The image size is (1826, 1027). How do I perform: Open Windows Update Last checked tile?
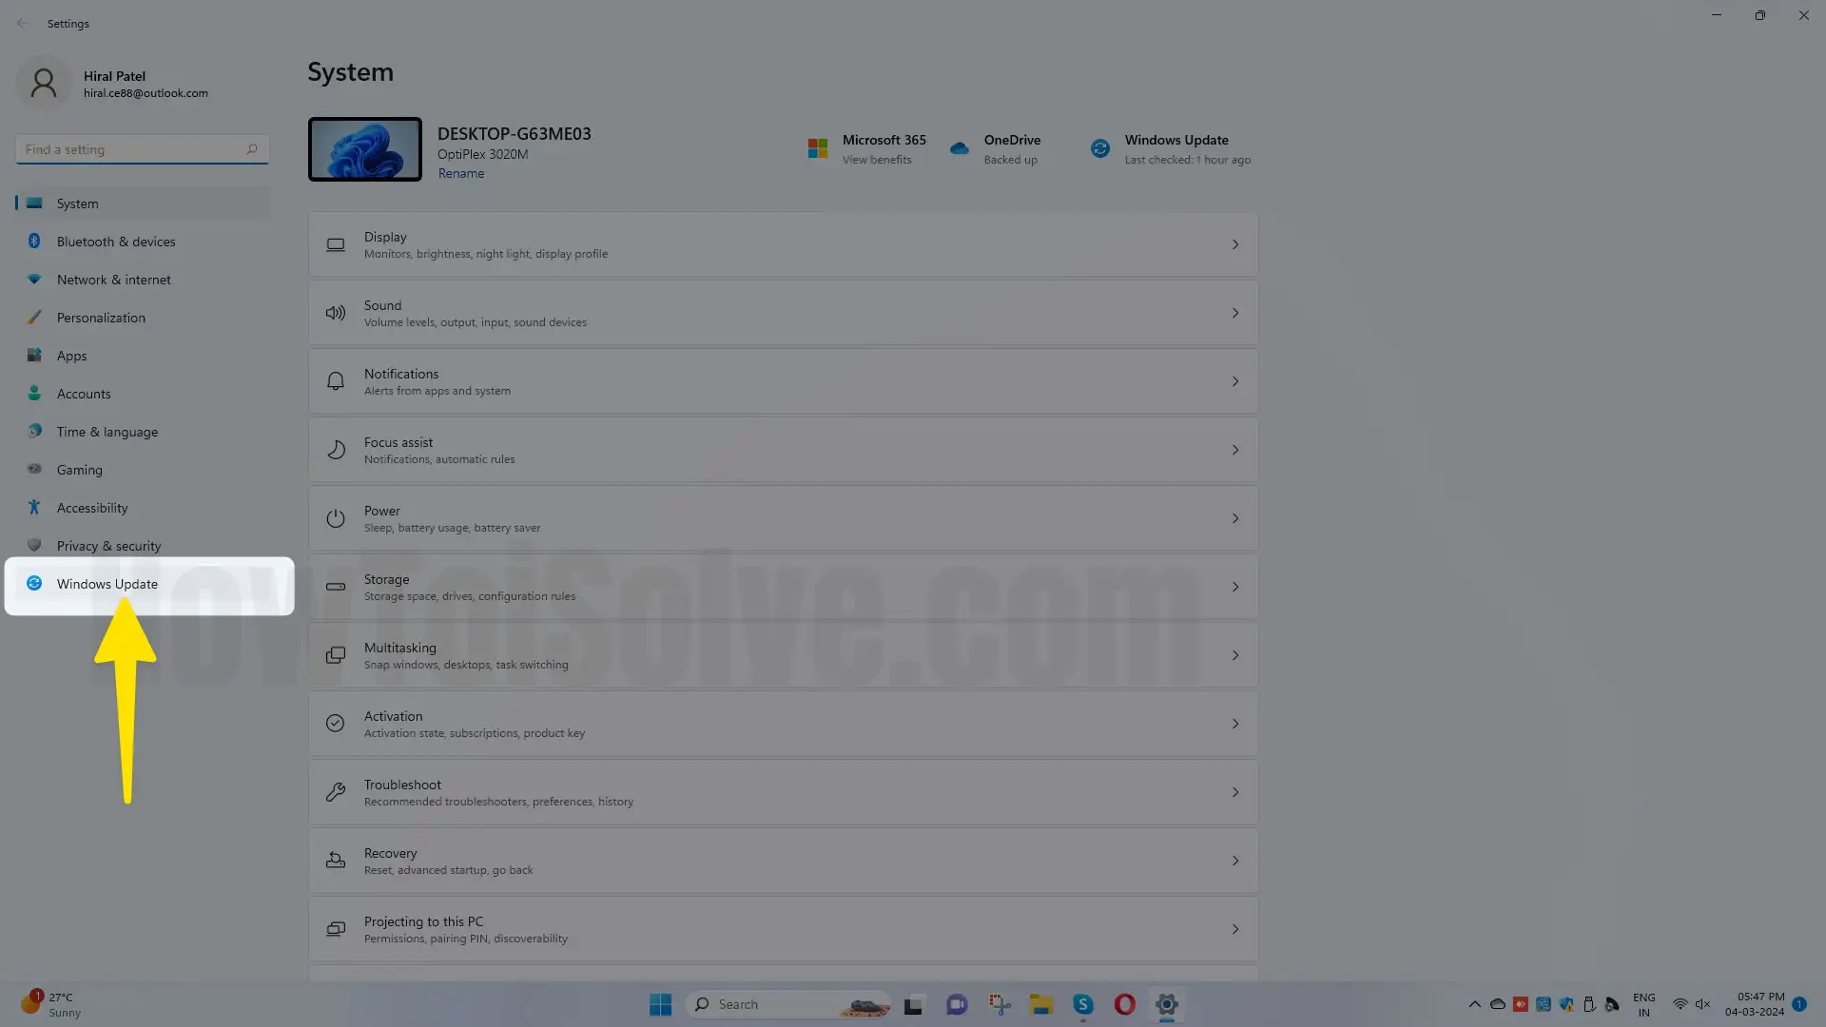(x=1171, y=149)
